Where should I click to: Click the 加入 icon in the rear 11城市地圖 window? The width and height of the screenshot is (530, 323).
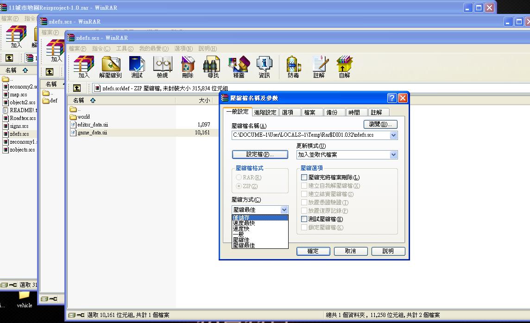pos(16,37)
